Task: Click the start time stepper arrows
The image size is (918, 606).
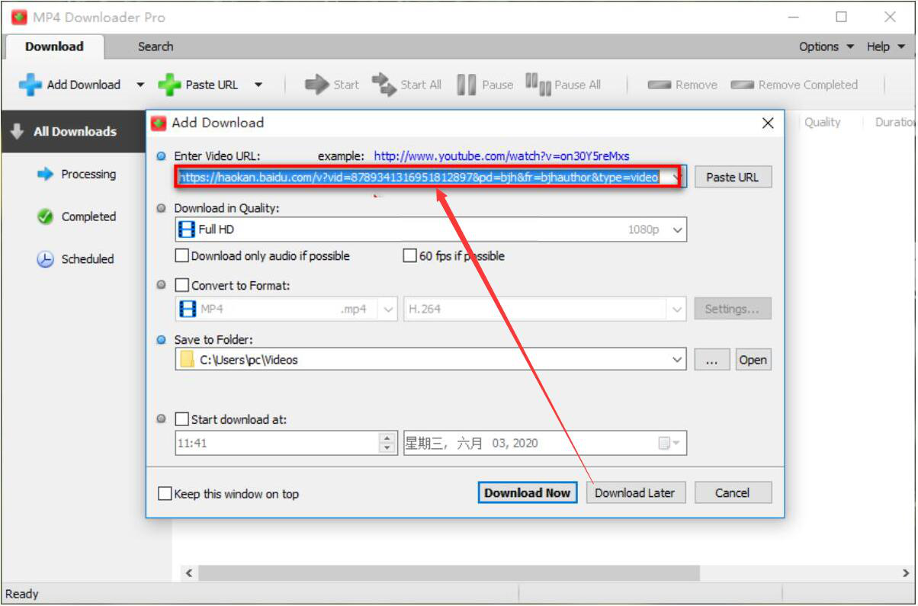Action: point(388,443)
